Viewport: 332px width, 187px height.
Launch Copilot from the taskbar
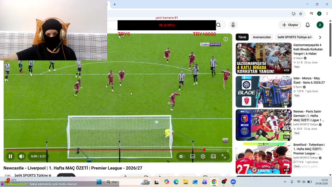[167, 182]
